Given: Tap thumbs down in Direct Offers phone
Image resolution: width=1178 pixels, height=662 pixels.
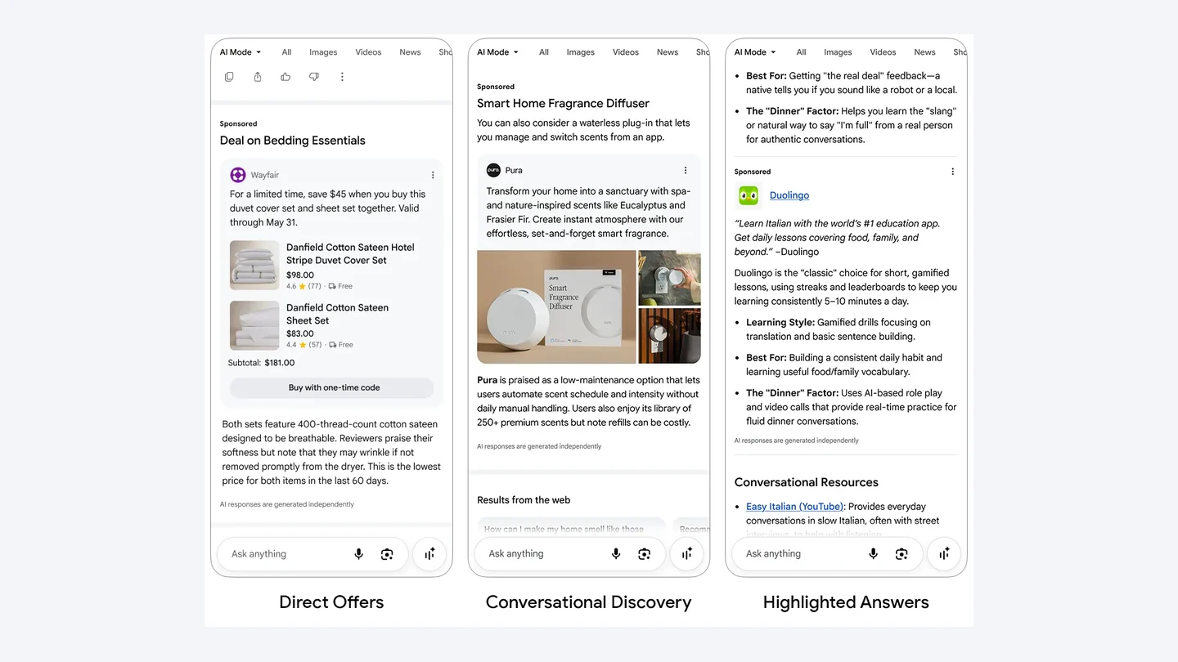Looking at the screenshot, I should [314, 77].
